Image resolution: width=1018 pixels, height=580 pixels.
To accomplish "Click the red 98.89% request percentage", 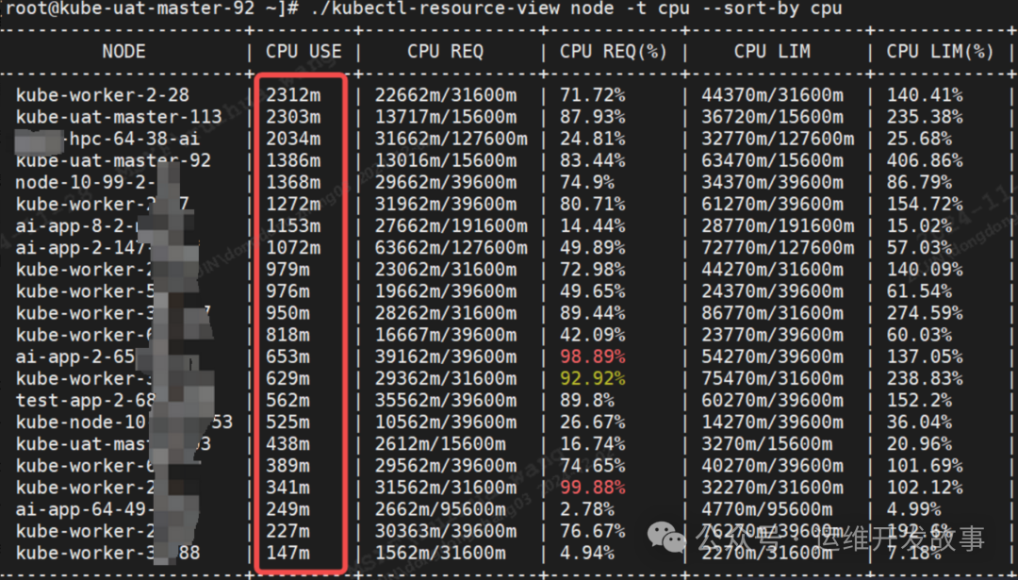I will click(593, 356).
